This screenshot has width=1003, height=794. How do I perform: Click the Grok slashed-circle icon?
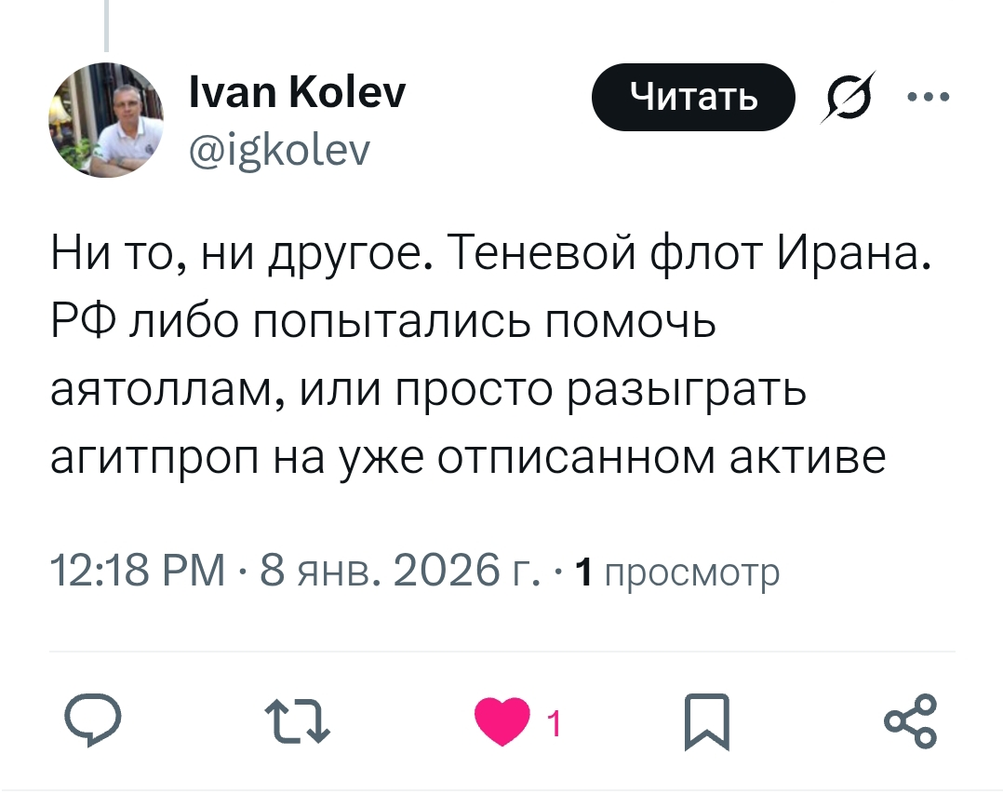848,96
